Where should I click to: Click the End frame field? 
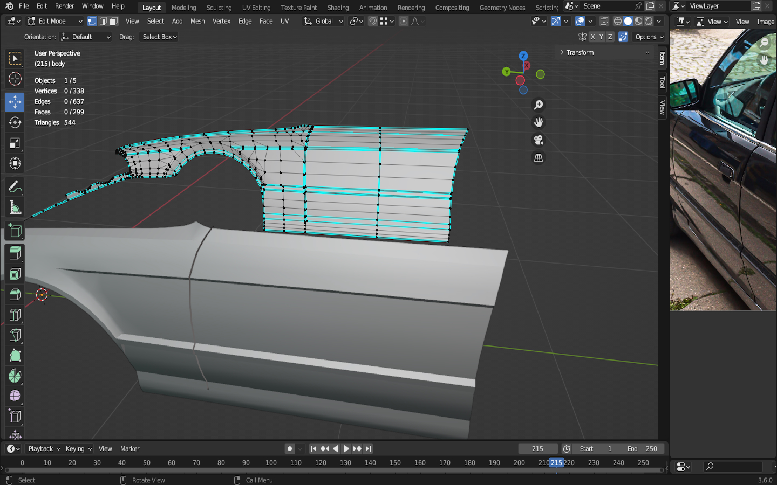click(x=642, y=448)
